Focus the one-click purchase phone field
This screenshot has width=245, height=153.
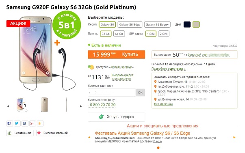point(112,93)
